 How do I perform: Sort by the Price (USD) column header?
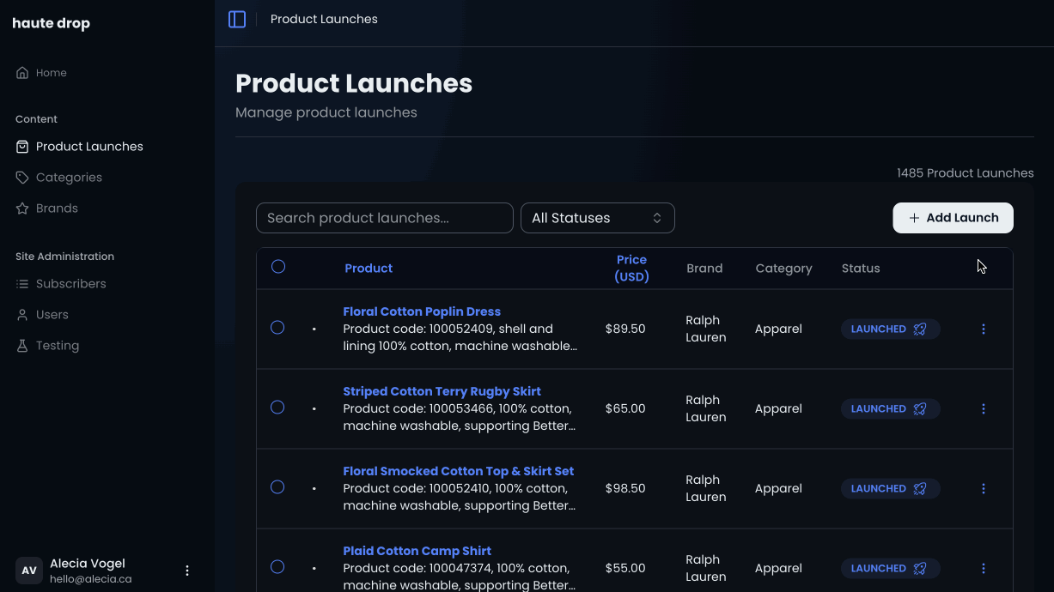pos(631,268)
